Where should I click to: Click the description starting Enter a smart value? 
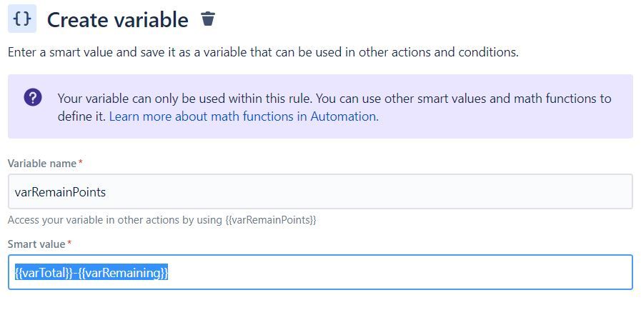click(x=263, y=53)
